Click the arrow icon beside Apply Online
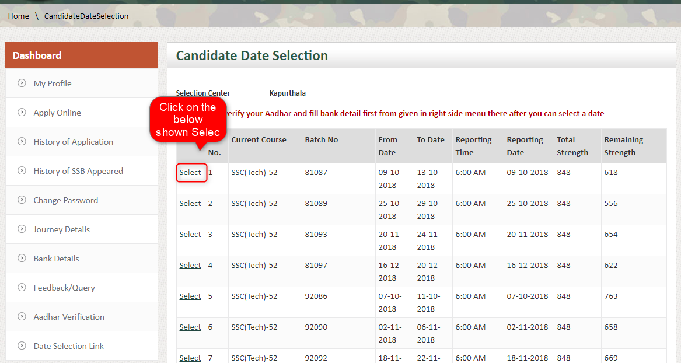The width and height of the screenshot is (681, 363). coord(21,113)
